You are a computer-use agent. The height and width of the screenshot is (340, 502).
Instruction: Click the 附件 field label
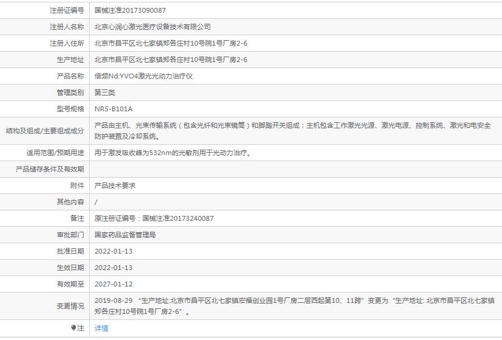click(x=77, y=186)
